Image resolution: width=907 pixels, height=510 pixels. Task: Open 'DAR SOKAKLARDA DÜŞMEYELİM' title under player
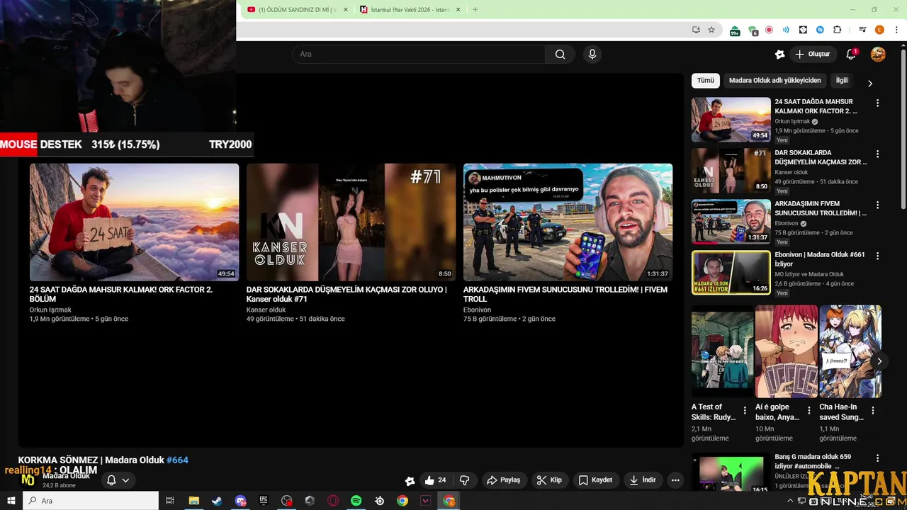tap(347, 294)
